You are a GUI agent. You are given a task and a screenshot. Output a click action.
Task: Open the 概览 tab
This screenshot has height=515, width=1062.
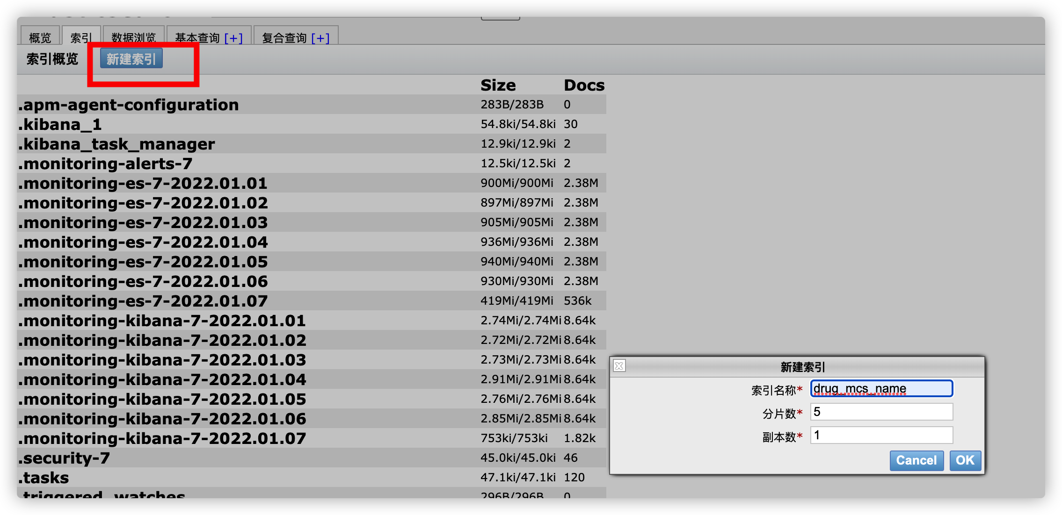(40, 38)
